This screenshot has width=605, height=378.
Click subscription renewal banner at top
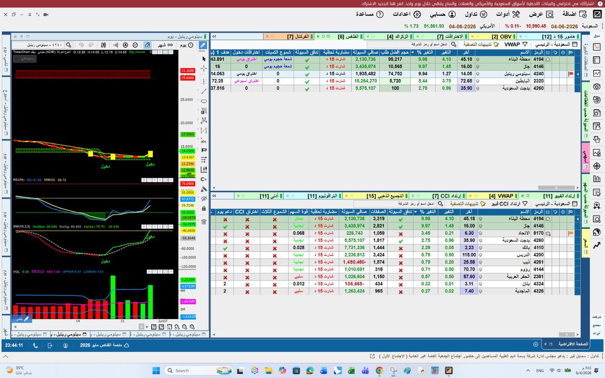tap(302, 4)
